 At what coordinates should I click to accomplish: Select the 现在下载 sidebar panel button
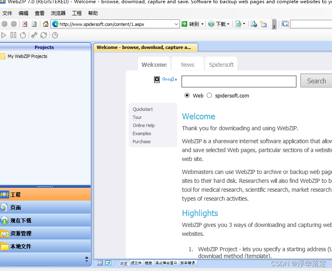[45, 220]
